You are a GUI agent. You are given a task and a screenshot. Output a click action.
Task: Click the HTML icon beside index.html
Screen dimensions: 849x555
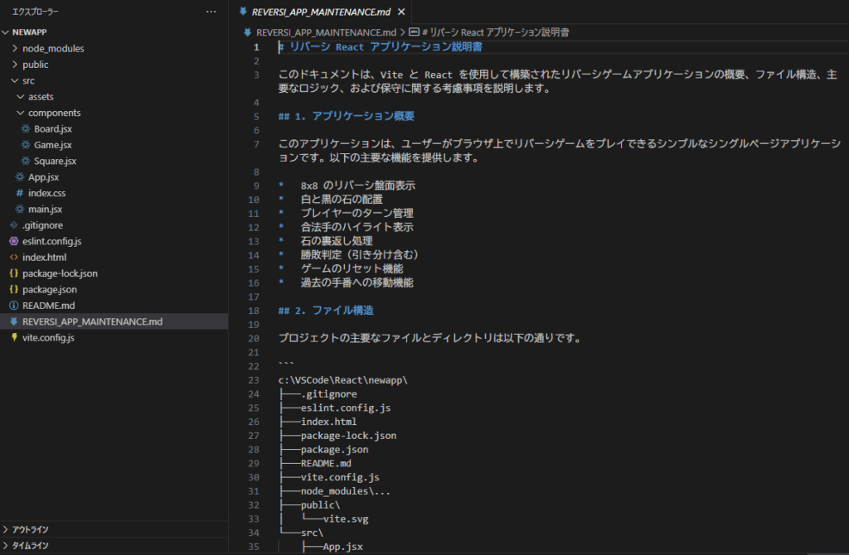14,258
